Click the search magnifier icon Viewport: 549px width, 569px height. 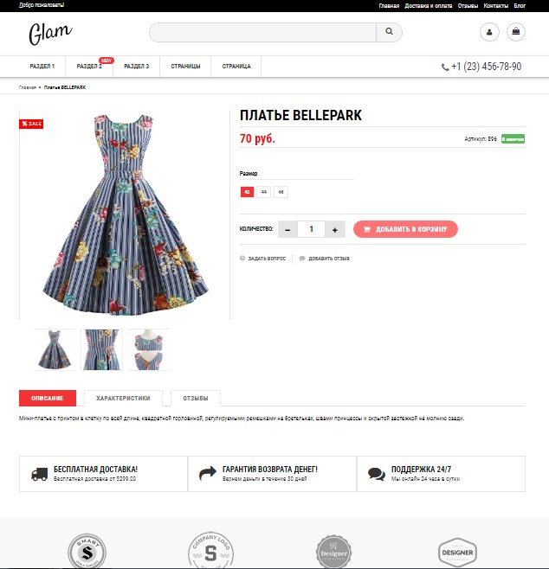[389, 32]
